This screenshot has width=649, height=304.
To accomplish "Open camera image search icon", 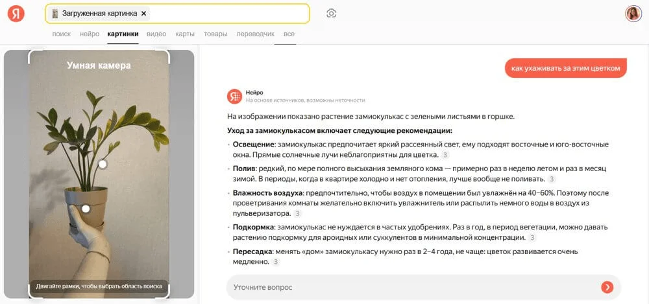I will (x=331, y=14).
